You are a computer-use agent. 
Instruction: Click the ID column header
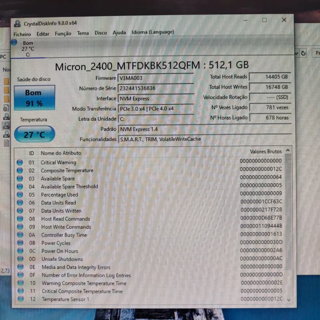[x=32, y=153]
